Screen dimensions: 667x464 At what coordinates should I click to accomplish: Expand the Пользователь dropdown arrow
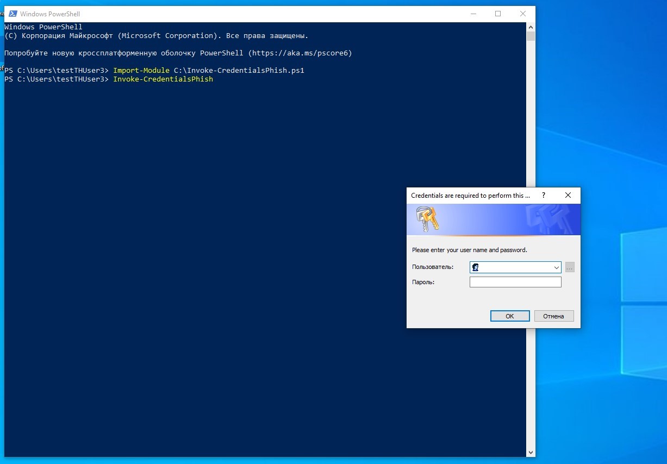[557, 267]
